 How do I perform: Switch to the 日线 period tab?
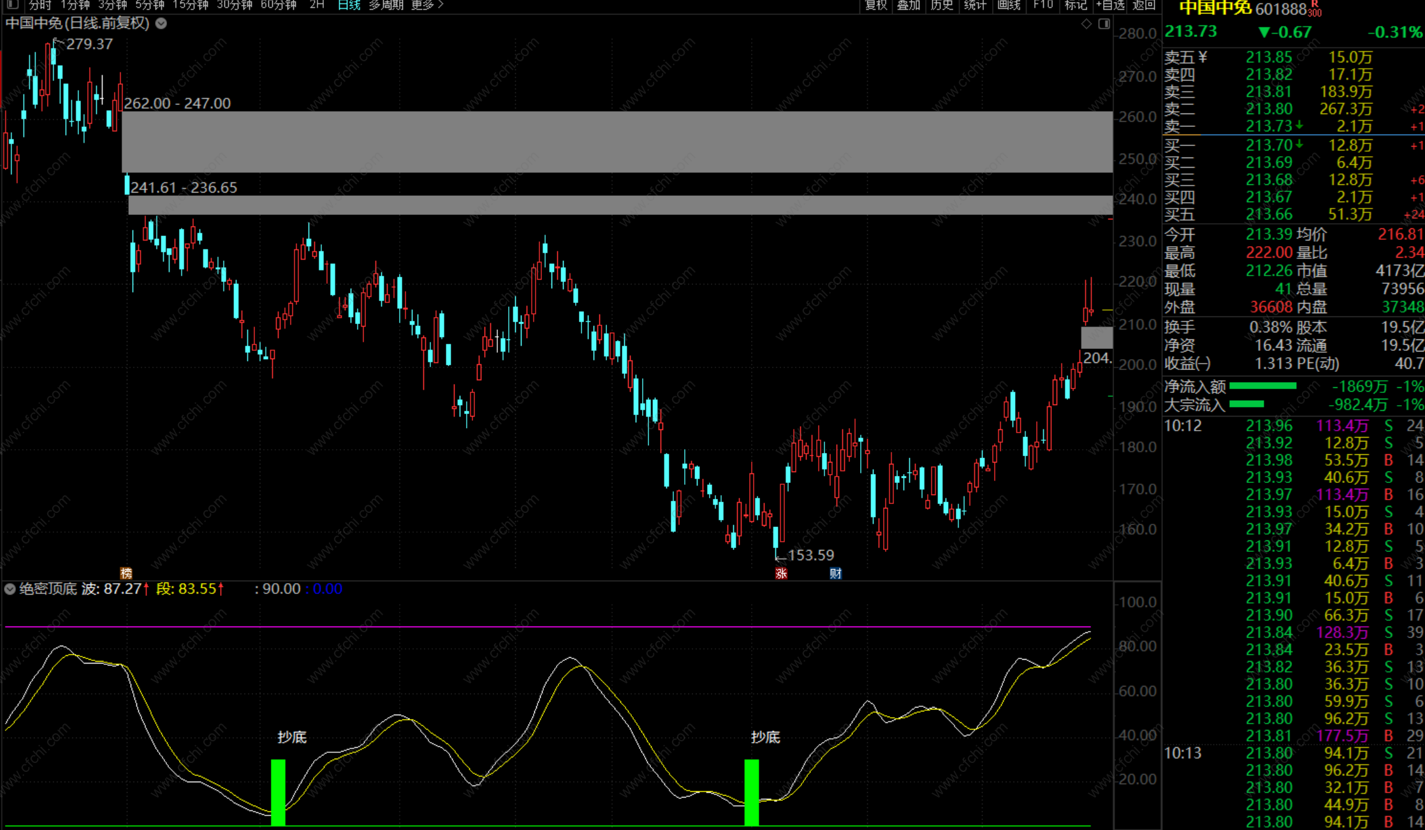click(349, 5)
